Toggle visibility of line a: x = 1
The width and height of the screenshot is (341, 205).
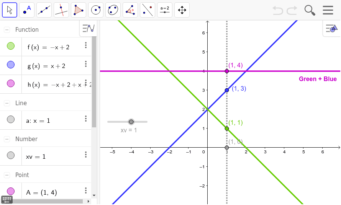11,119
